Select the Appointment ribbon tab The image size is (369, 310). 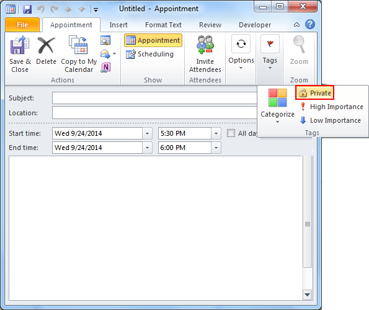pyautogui.click(x=71, y=25)
